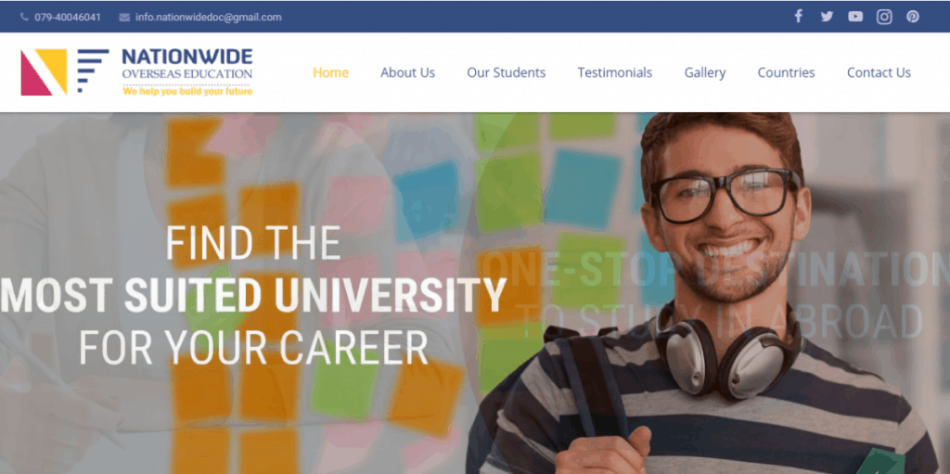Select Testimonials in the navigation
Image resolution: width=950 pixels, height=474 pixels.
click(615, 72)
